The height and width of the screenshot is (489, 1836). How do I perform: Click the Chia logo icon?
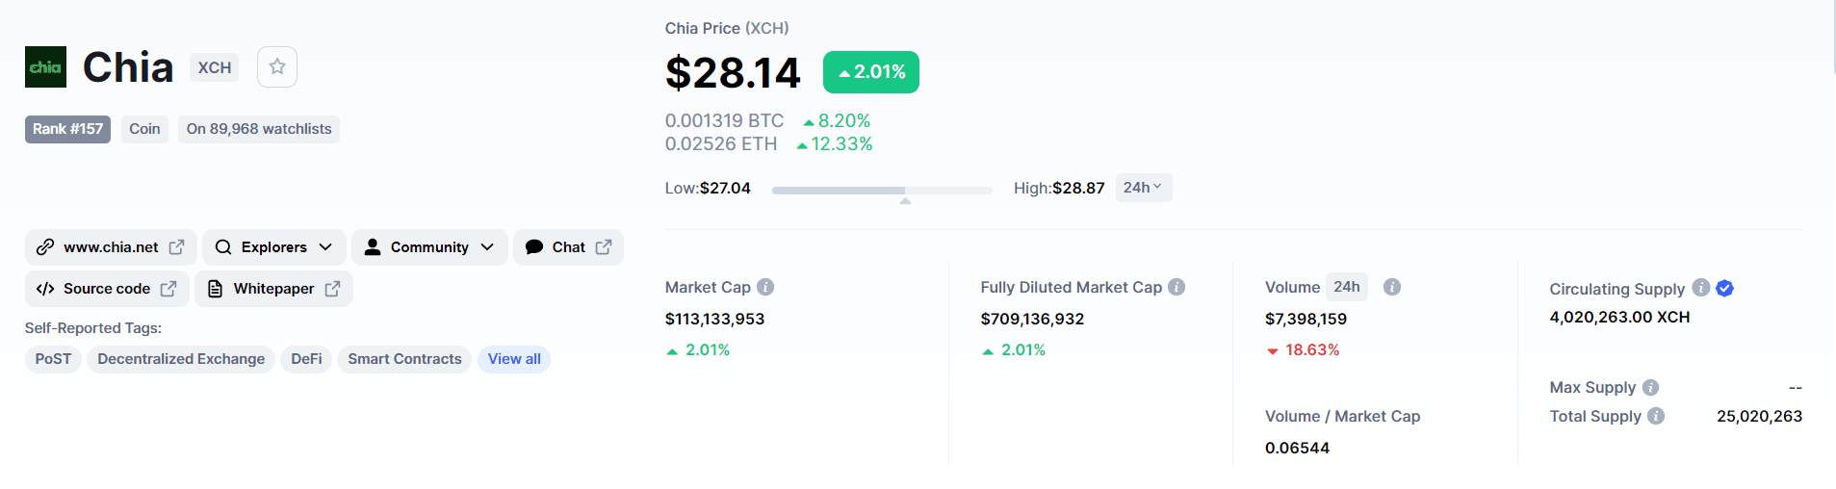coord(45,67)
